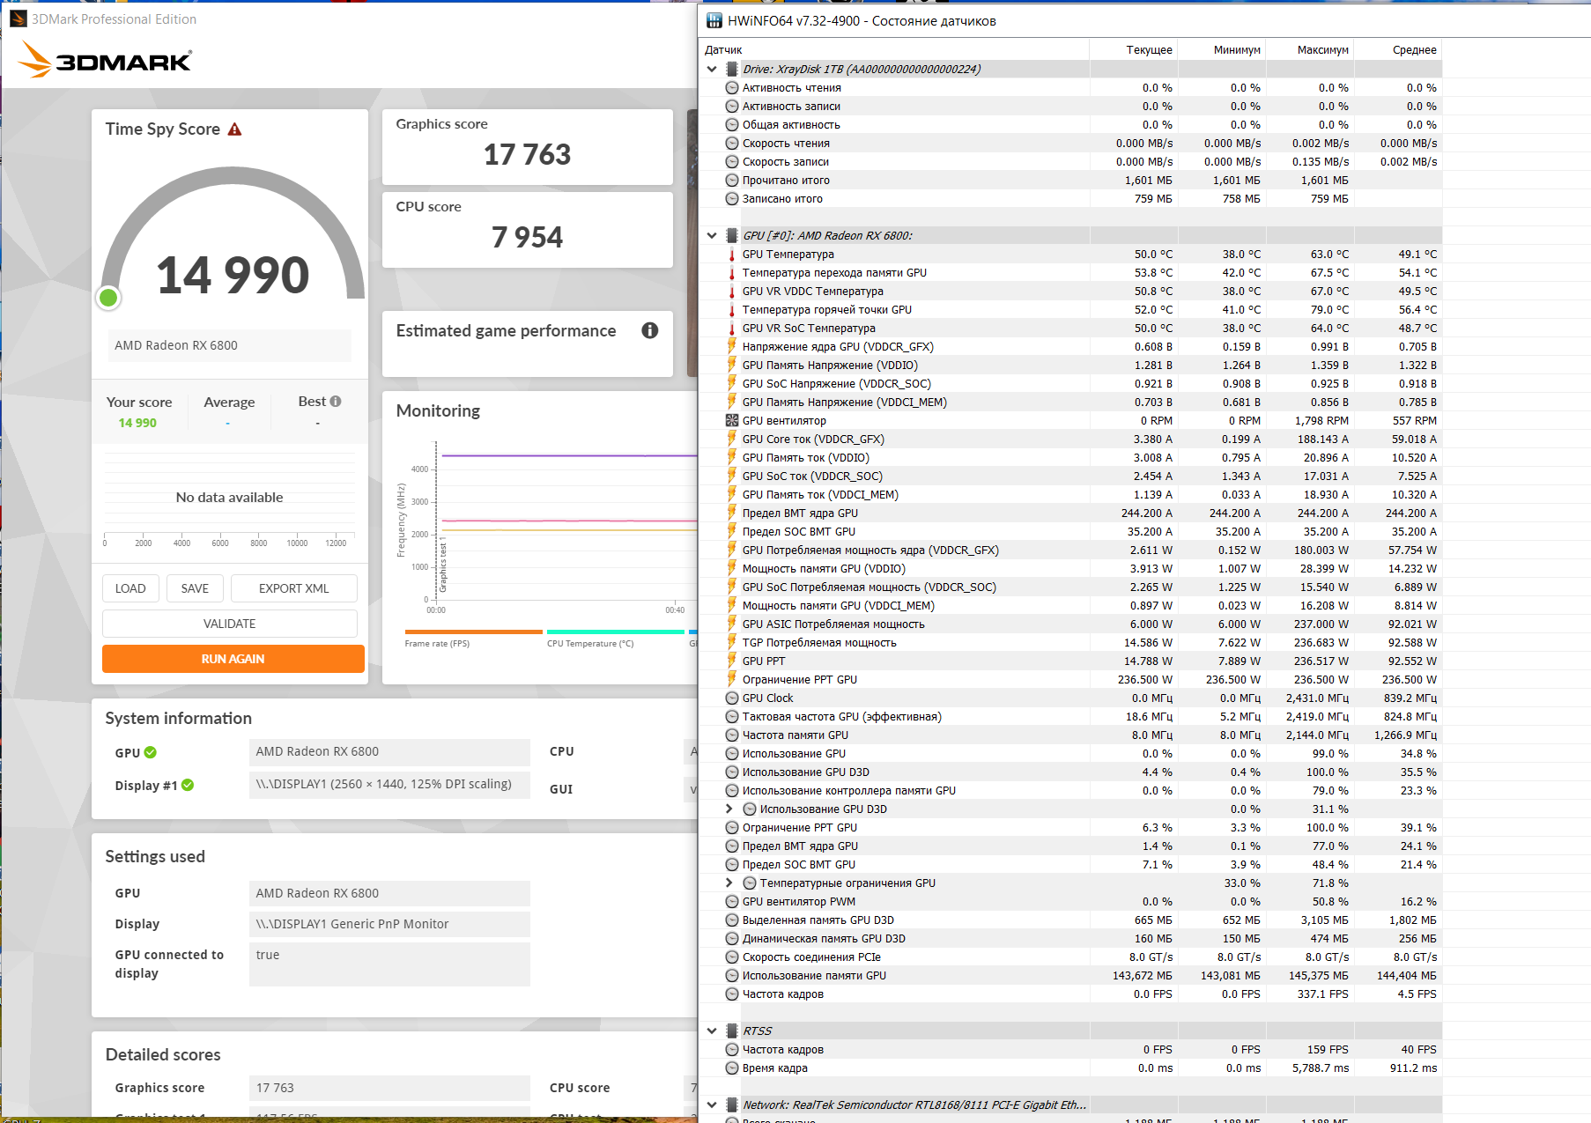The image size is (1591, 1123).
Task: Click the 3DMark title bar app icon
Action: pyautogui.click(x=18, y=18)
